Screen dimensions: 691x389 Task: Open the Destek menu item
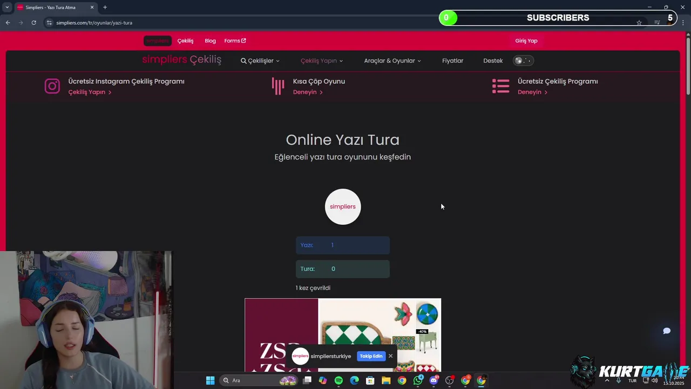[x=493, y=61]
